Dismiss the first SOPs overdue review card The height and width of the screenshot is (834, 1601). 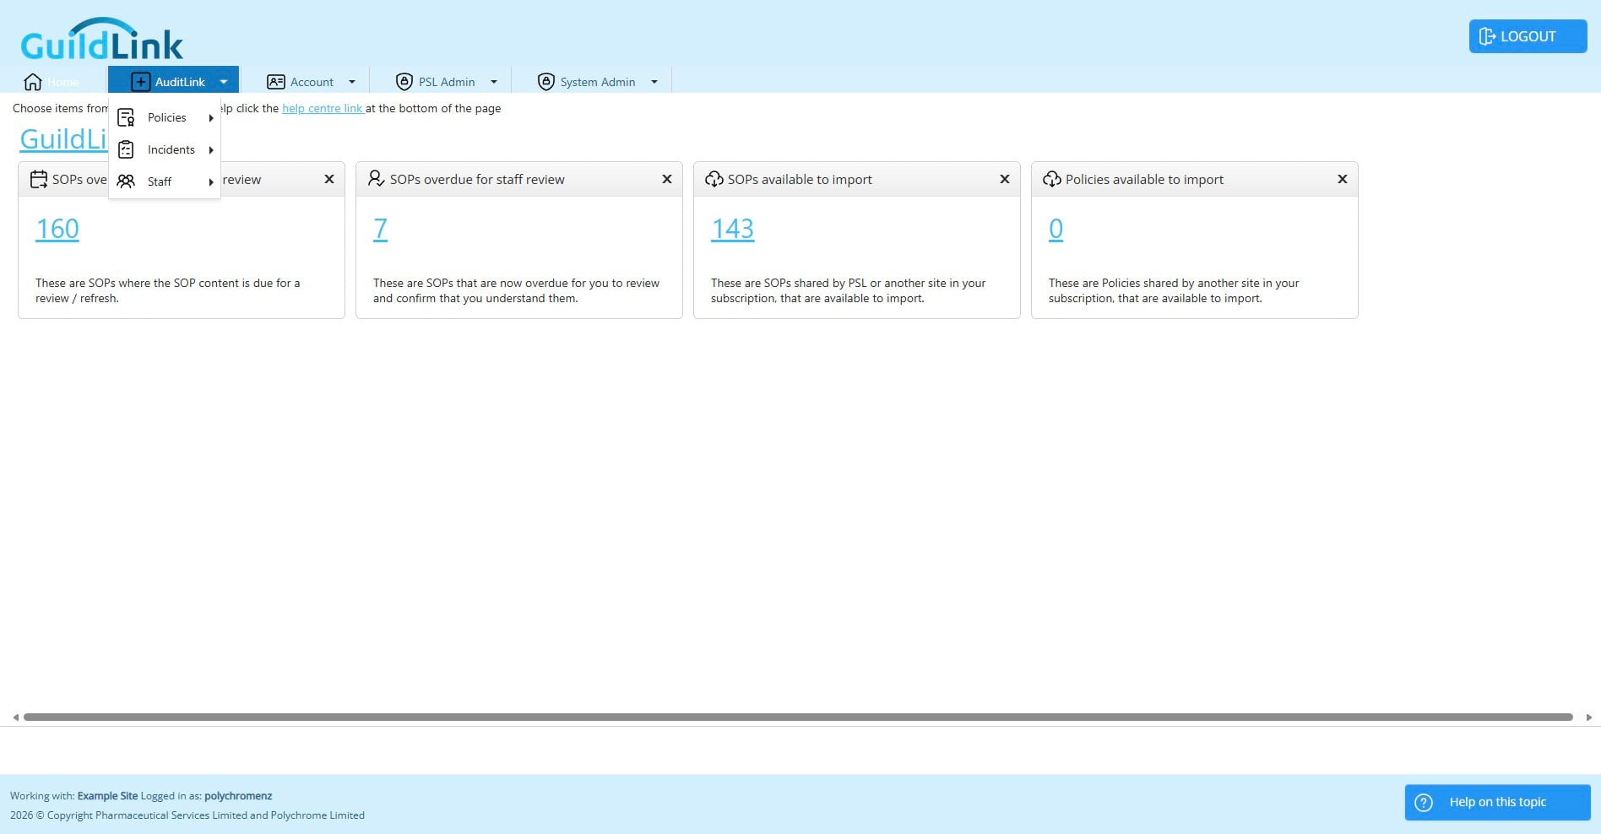pyautogui.click(x=329, y=179)
